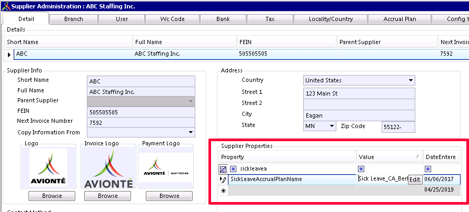Click the Zip Code field
This screenshot has height=212, width=469.
tap(398, 127)
